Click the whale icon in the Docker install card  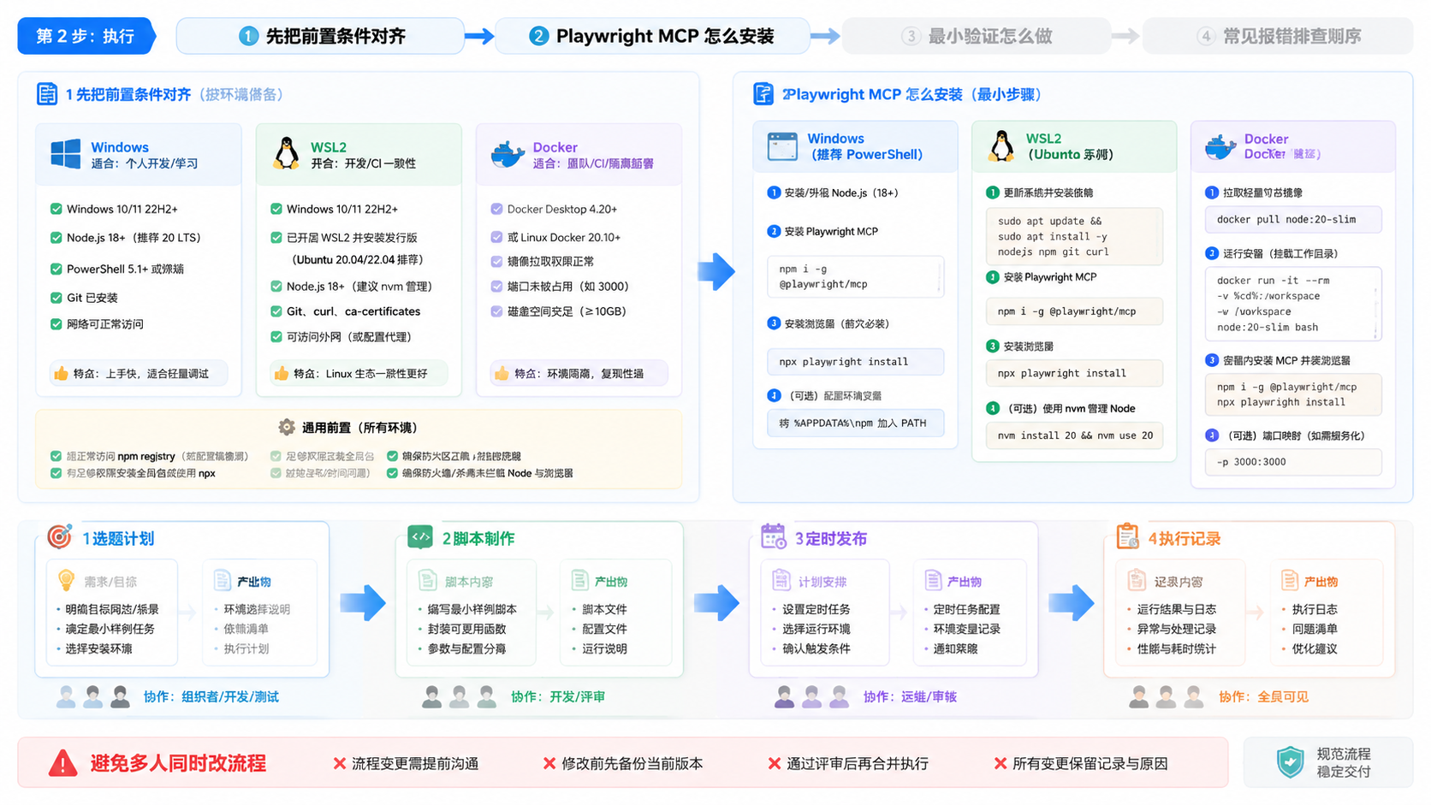point(1220,147)
